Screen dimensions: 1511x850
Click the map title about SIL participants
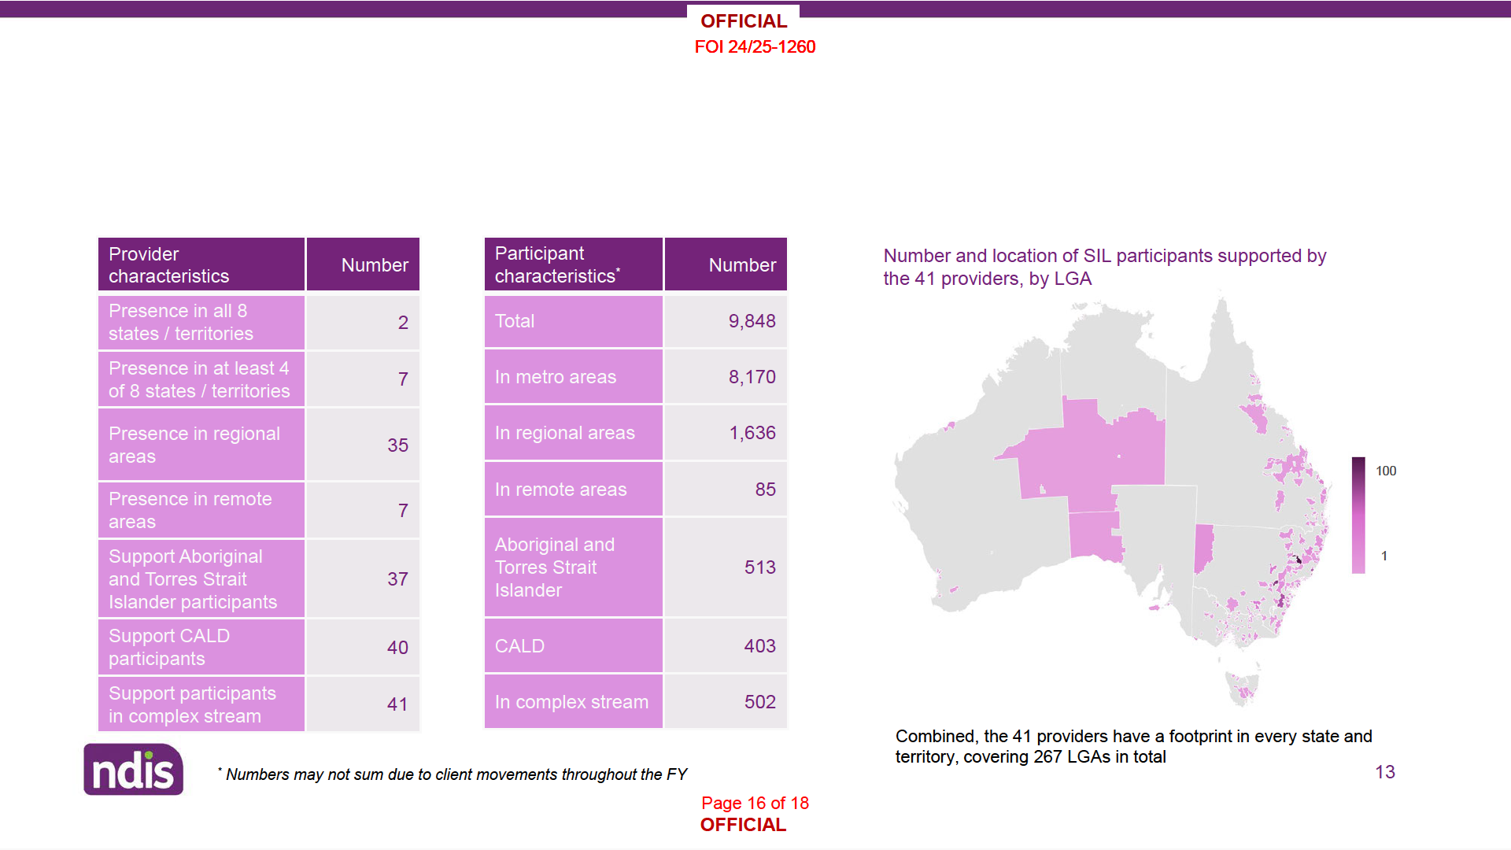coord(1104,267)
